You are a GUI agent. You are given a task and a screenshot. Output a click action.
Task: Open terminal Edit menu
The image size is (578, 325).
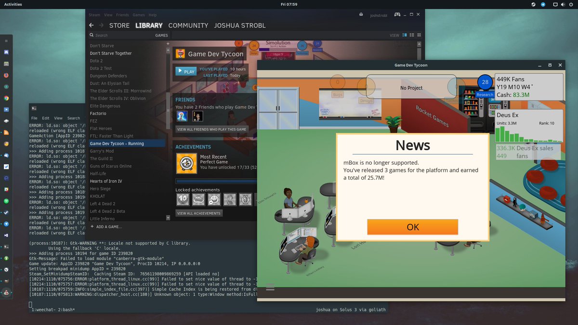coord(46,118)
